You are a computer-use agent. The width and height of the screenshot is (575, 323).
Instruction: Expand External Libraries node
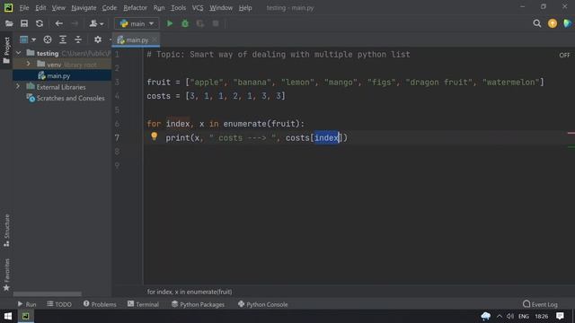pyautogui.click(x=18, y=87)
